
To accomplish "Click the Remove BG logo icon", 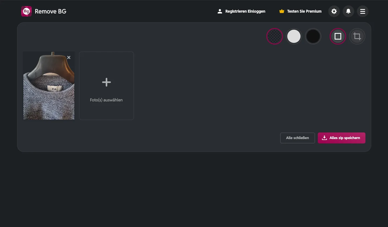I will tap(26, 11).
